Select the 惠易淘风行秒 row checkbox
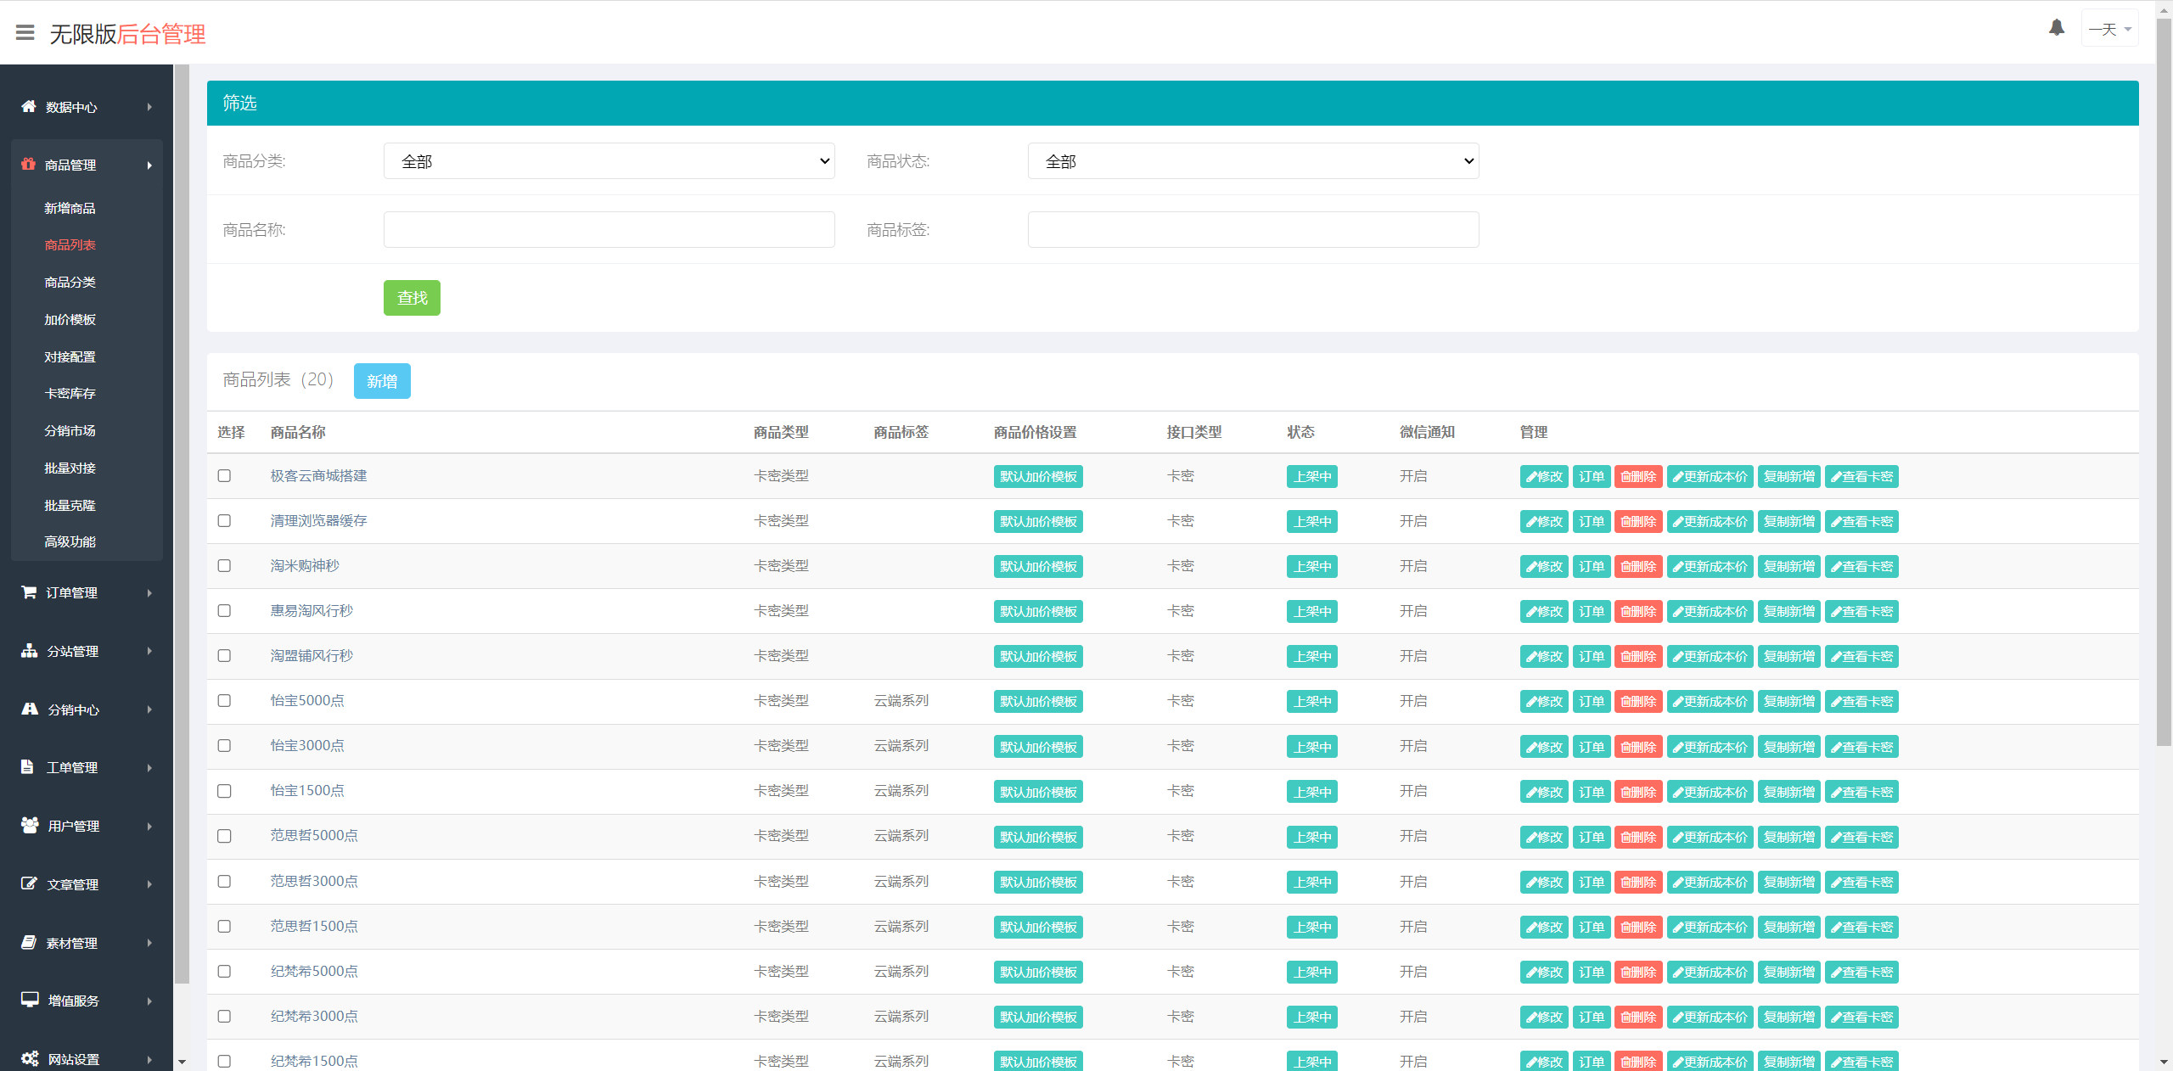2173x1071 pixels. coord(224,610)
